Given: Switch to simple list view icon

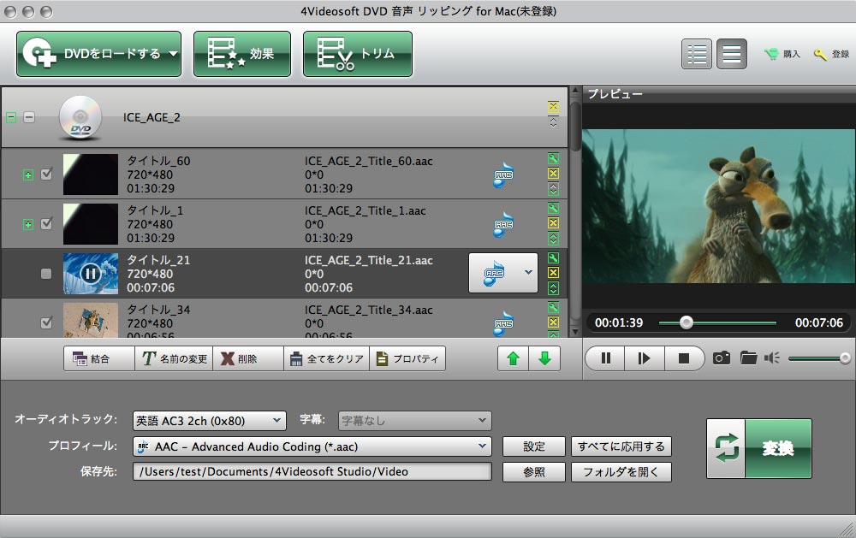Looking at the screenshot, I should coord(732,54).
